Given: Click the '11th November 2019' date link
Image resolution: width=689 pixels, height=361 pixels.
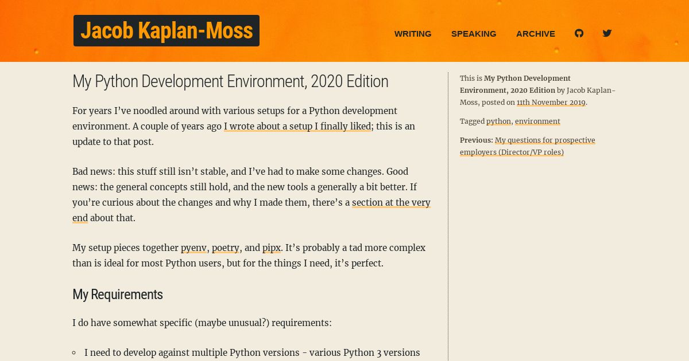Looking at the screenshot, I should click(x=551, y=103).
